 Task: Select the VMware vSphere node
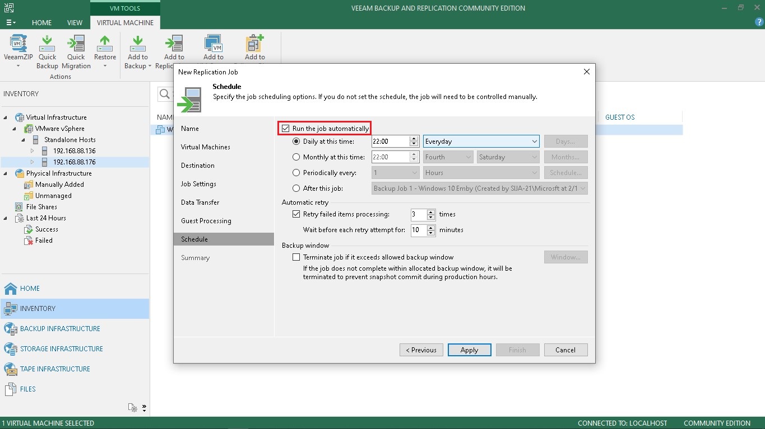(59, 129)
